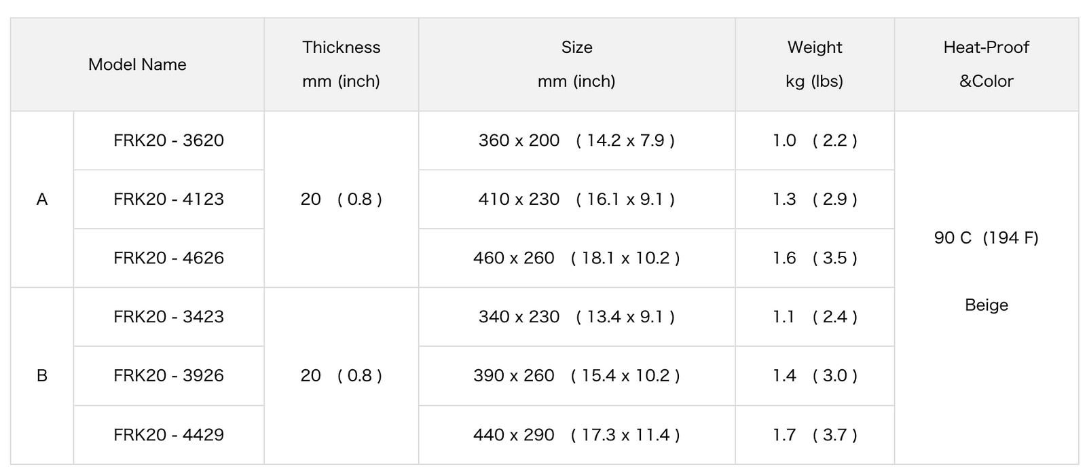Click the Thickness mm (inch) header
1087x475 pixels.
pyautogui.click(x=341, y=64)
